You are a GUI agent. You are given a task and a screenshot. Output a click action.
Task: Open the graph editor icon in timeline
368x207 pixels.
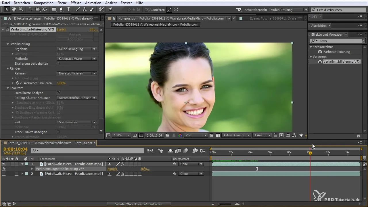point(203,151)
